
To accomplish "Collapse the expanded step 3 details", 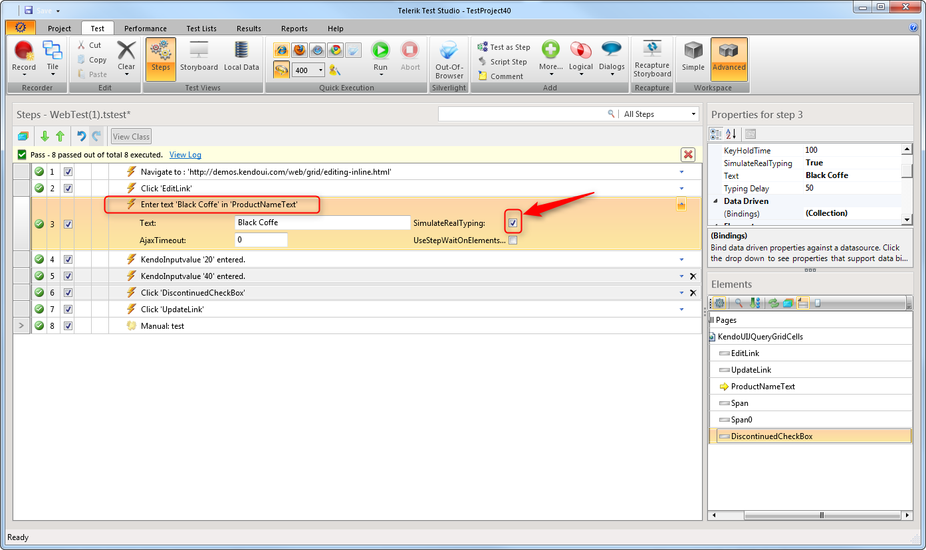I will [681, 205].
